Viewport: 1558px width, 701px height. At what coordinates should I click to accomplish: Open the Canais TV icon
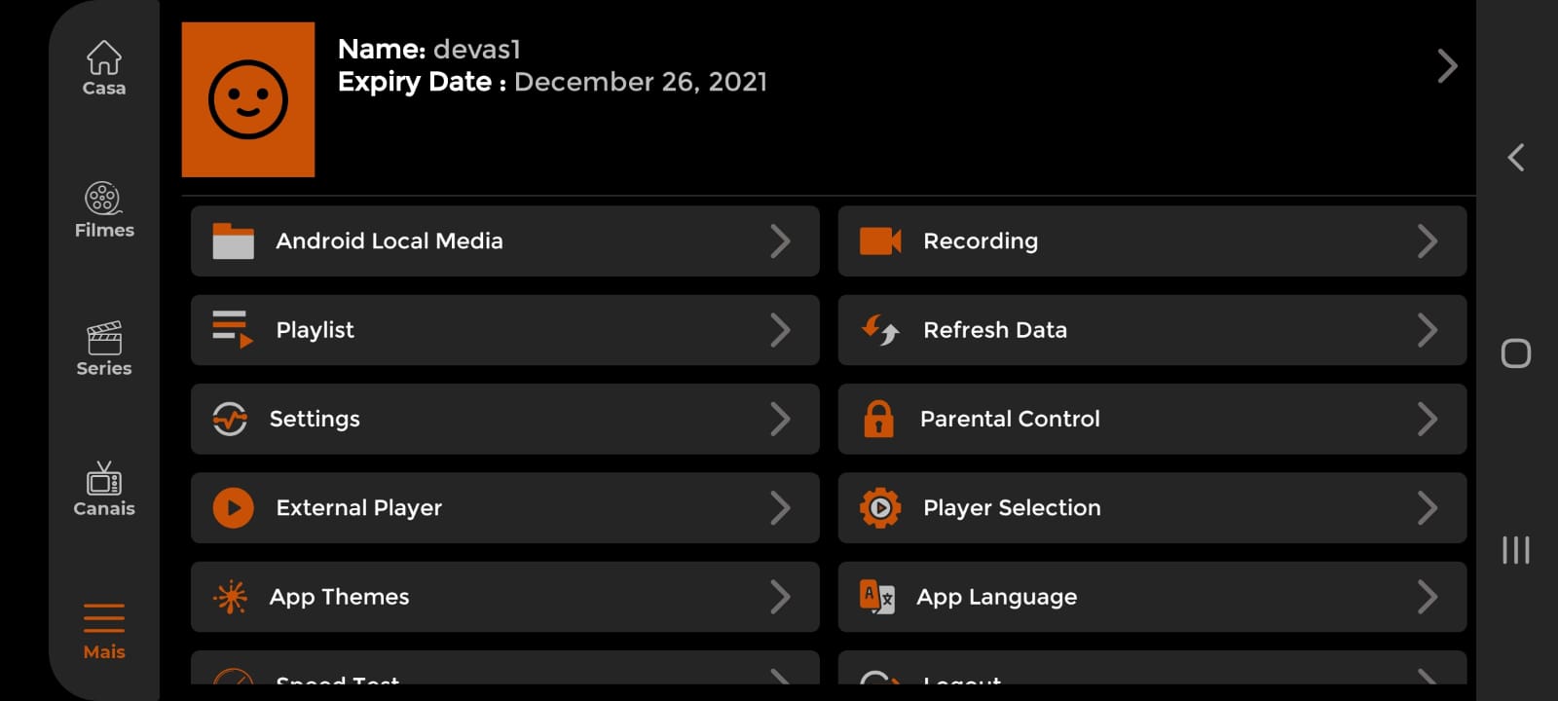tap(104, 479)
